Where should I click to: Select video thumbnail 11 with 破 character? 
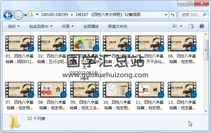coord(150,89)
